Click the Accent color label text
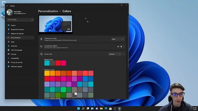This screenshot has width=198, height=111. (x=48, y=54)
